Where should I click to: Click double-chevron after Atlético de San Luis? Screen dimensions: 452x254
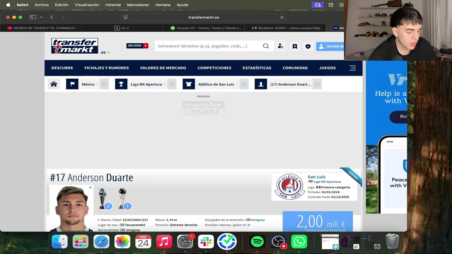tap(244, 84)
